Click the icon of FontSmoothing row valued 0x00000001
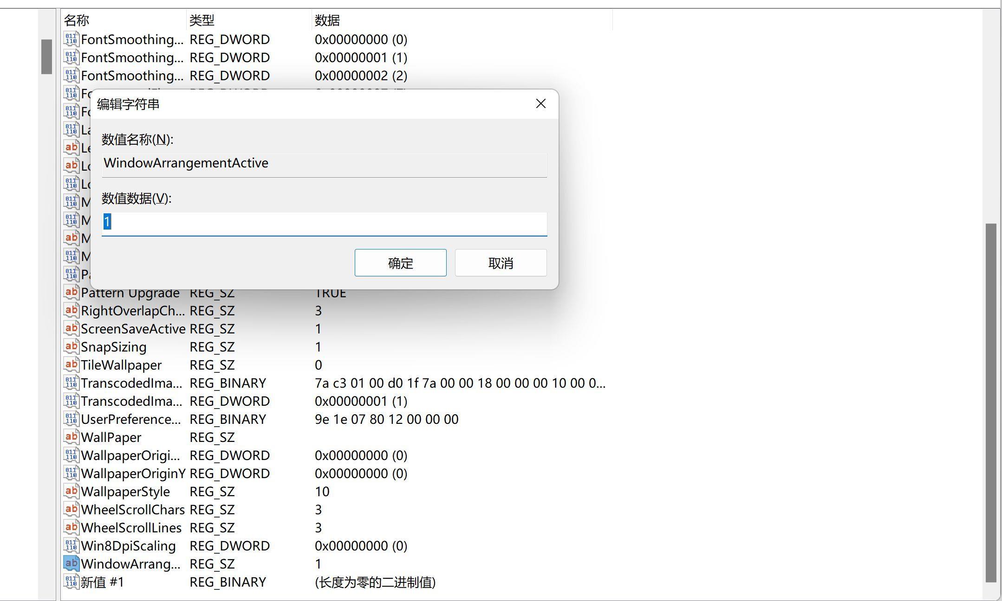The image size is (1002, 601). click(71, 57)
